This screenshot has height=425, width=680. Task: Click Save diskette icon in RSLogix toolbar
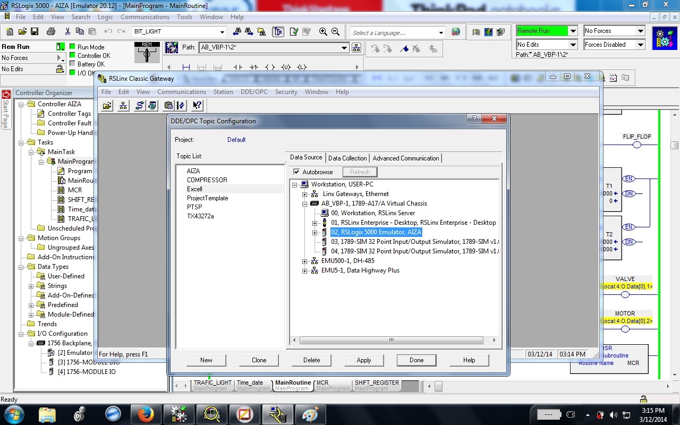pos(34,32)
